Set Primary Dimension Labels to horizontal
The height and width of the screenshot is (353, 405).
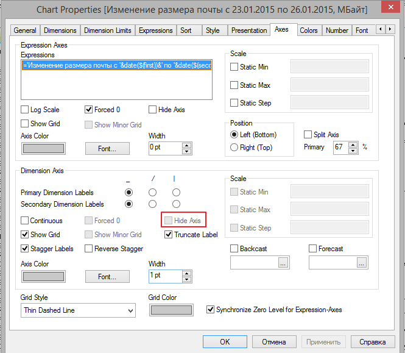(129, 192)
